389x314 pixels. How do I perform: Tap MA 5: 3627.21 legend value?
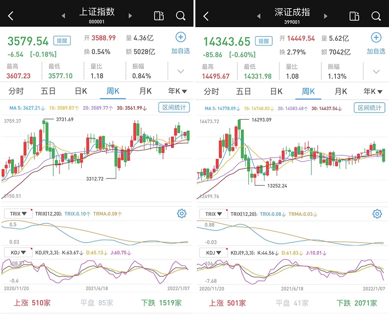click(x=27, y=108)
